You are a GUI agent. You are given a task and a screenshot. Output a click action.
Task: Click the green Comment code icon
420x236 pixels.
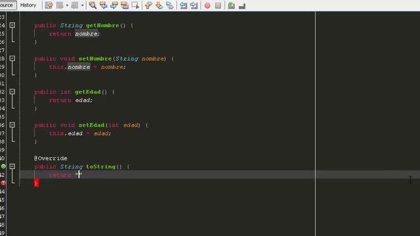[232, 5]
